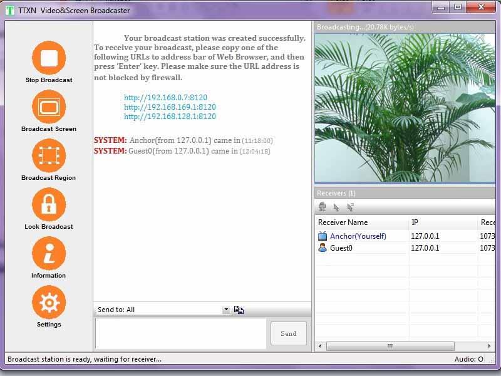The height and width of the screenshot is (376, 501).
Task: Click the scrollbar left arrow in Receivers list
Action: [x=320, y=346]
